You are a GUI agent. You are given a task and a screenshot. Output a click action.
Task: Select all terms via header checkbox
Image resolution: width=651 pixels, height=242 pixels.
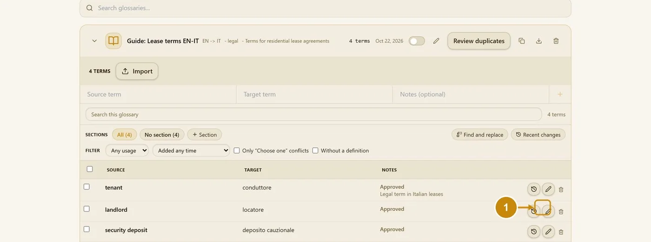90,169
